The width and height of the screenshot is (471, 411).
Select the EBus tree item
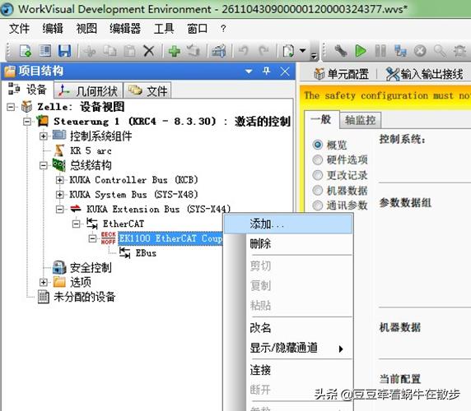[x=146, y=253]
